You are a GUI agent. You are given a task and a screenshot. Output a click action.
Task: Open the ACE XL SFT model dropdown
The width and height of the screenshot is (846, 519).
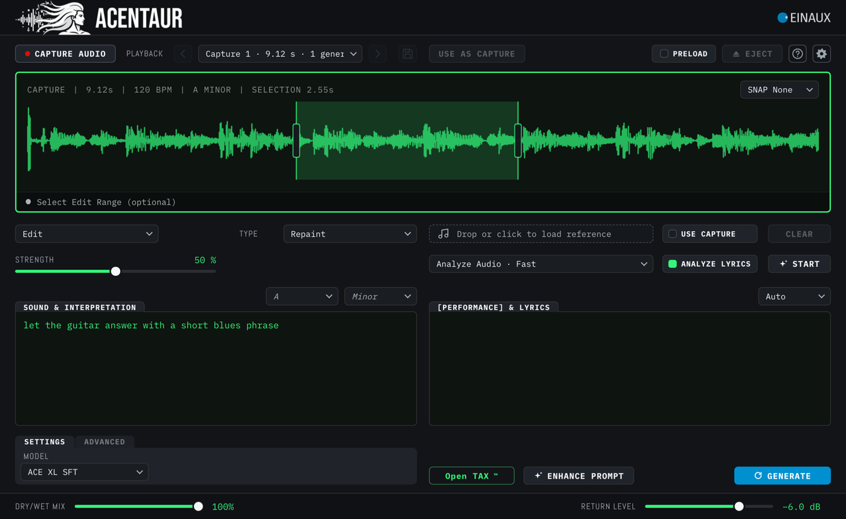point(85,472)
